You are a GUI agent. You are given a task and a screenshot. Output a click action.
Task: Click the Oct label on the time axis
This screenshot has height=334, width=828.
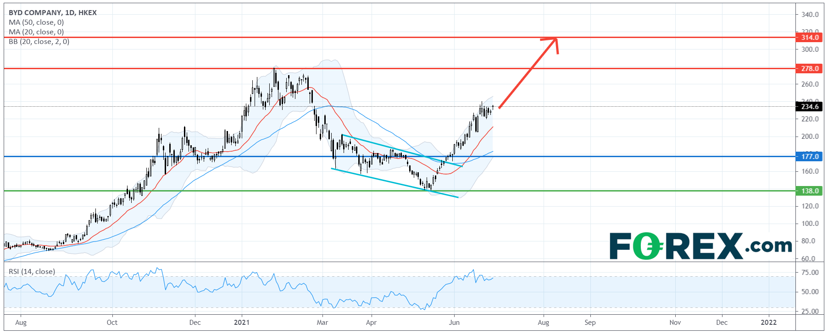112,323
